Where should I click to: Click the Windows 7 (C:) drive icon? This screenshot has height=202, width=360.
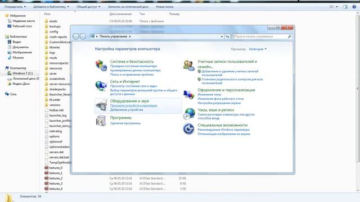(10, 74)
